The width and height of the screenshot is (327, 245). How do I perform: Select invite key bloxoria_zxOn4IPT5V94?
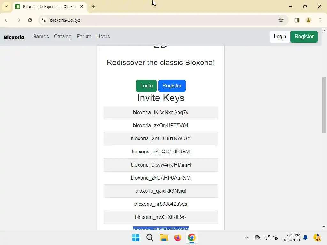[x=161, y=126]
